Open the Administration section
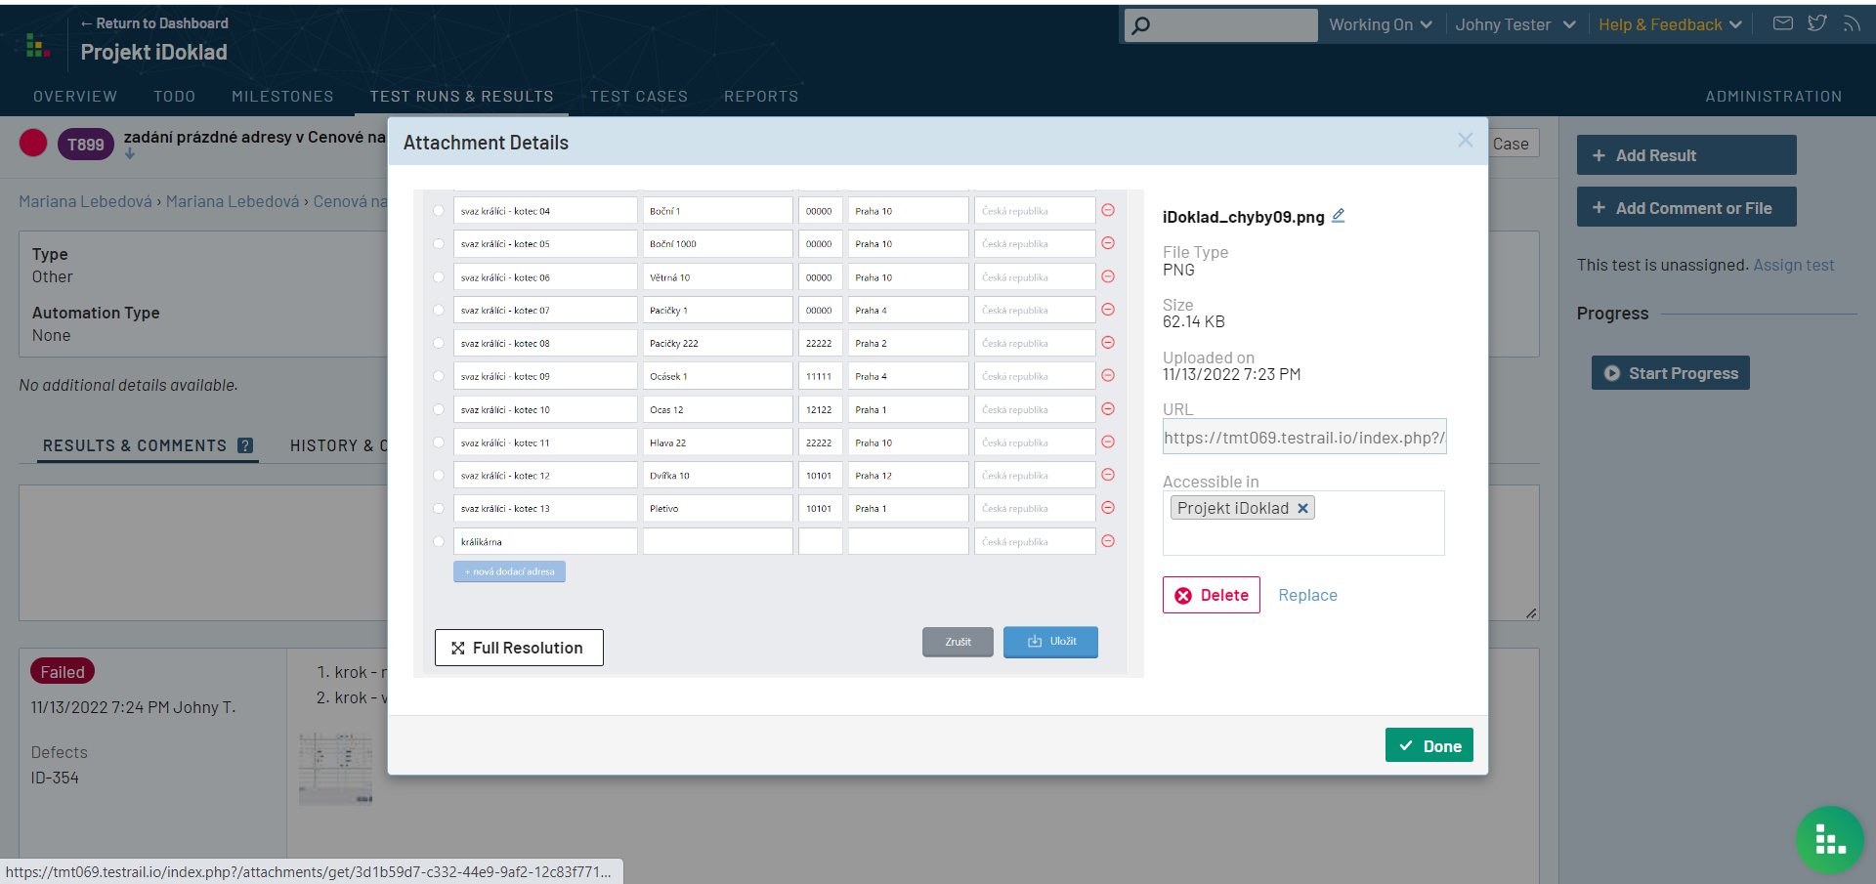The image size is (1876, 884). (1773, 96)
